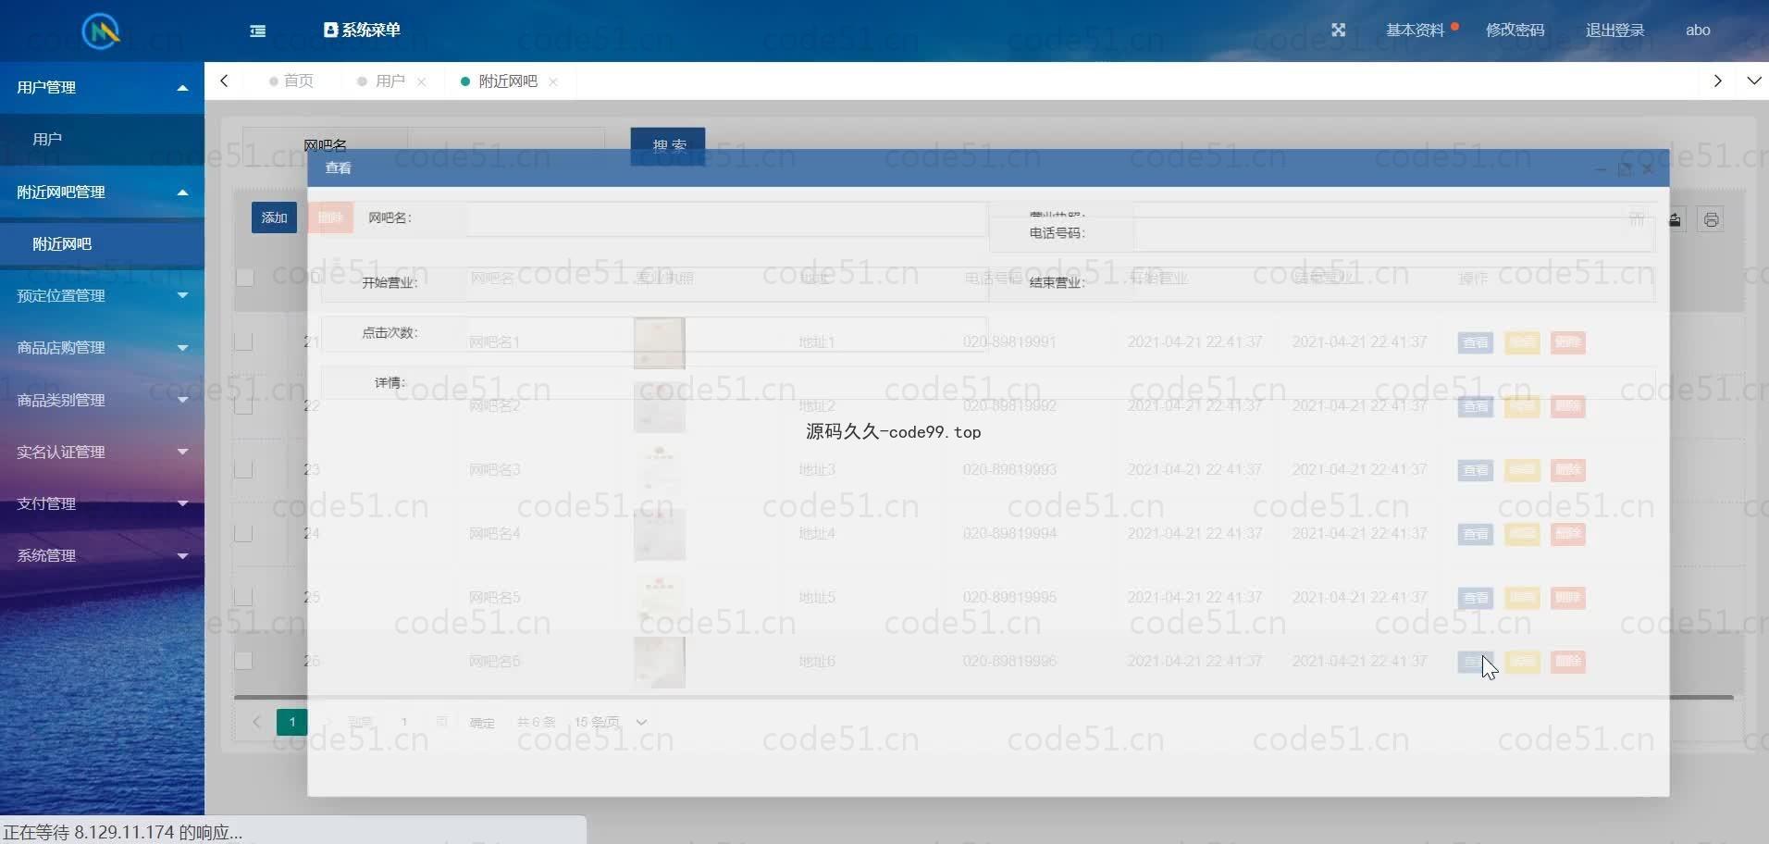This screenshot has height=844, width=1769.
Task: Close the 查看 dialog
Action: pos(1648,169)
